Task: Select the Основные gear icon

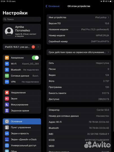Action: pos(7,122)
